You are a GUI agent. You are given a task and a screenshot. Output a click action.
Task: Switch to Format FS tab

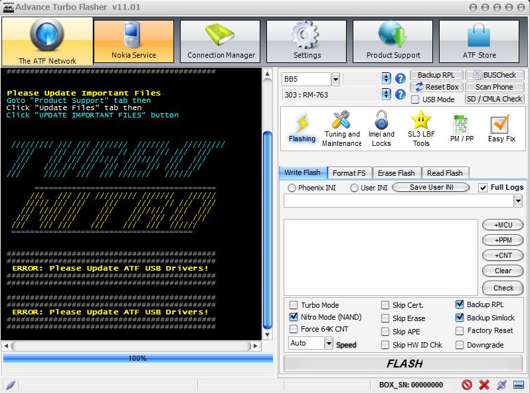[x=349, y=173]
